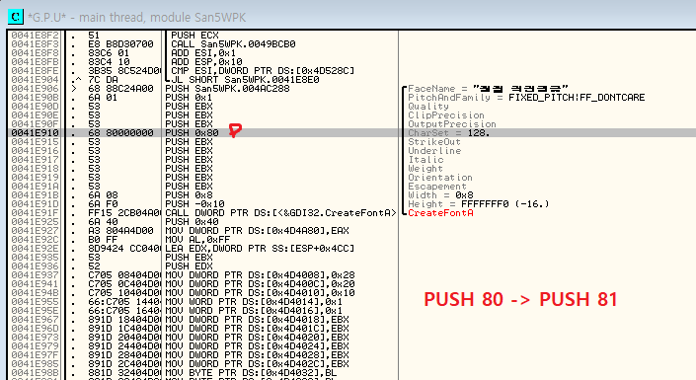Click address 0041E906 in the address column
This screenshot has width=696, height=380.
[x=36, y=89]
